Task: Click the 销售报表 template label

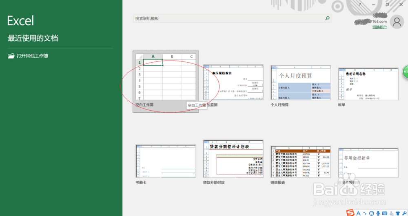Action: point(278,183)
